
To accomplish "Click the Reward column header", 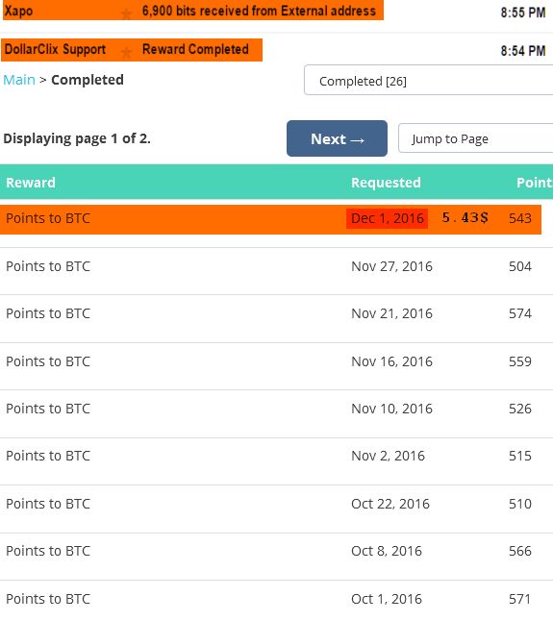I will [x=31, y=183].
